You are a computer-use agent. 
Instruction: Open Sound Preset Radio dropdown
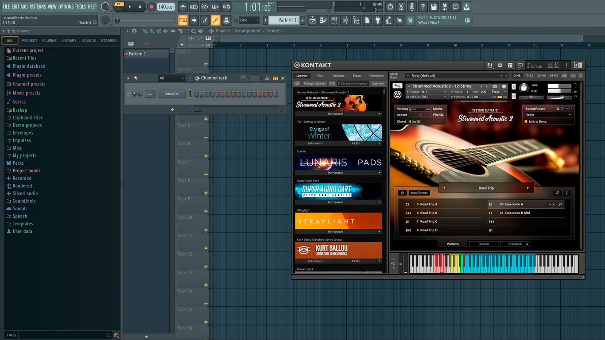548,115
